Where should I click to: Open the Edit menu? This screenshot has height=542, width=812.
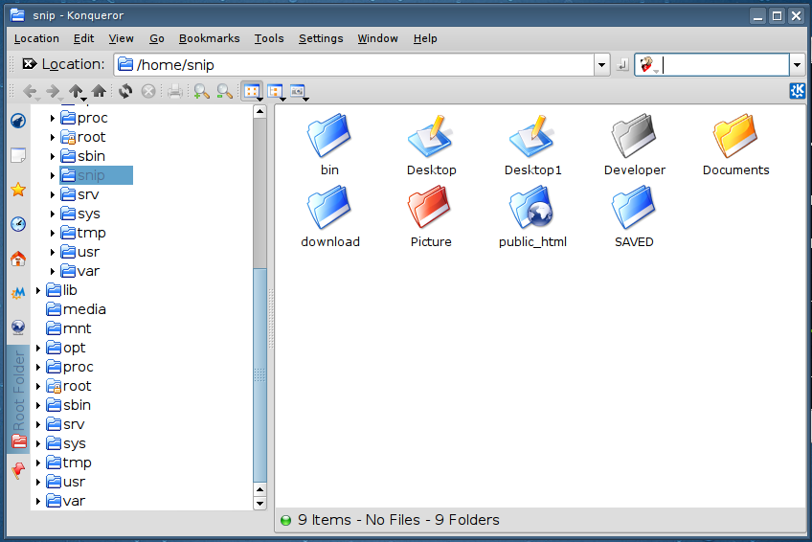[x=83, y=39]
